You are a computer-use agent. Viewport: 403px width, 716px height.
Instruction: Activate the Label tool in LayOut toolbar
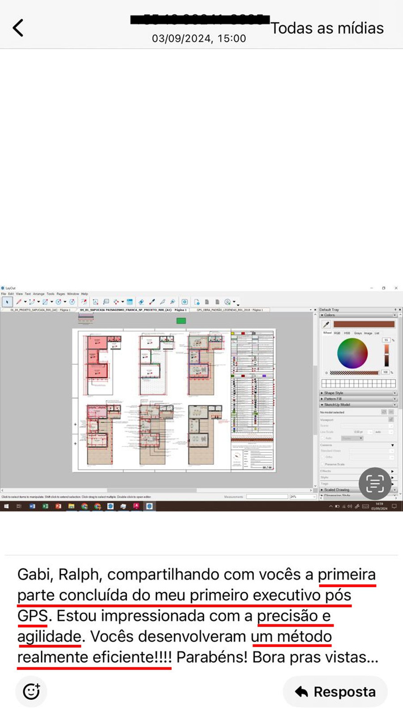coord(106,302)
